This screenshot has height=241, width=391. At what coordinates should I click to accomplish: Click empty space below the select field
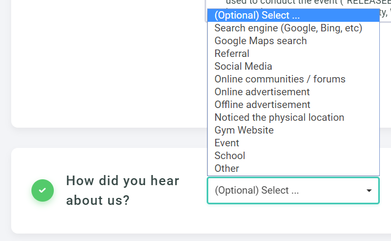tap(293, 219)
